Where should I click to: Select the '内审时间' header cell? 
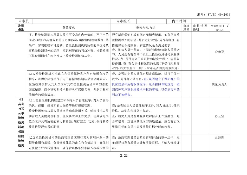pos(179,21)
